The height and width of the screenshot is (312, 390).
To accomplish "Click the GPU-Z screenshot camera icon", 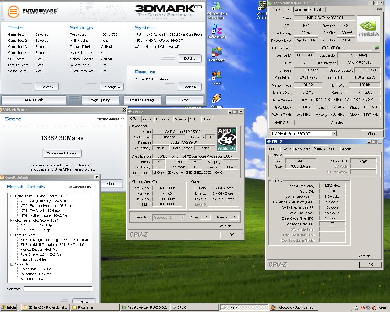I will point(379,9).
